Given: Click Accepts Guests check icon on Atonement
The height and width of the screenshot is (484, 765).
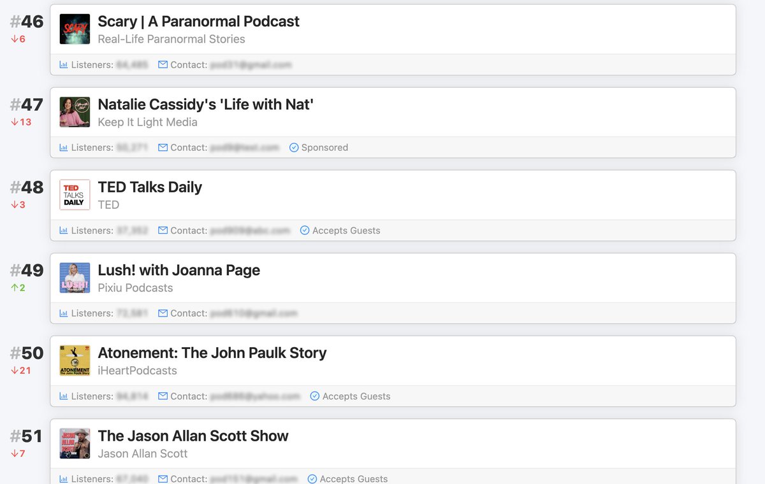Looking at the screenshot, I should pos(315,395).
